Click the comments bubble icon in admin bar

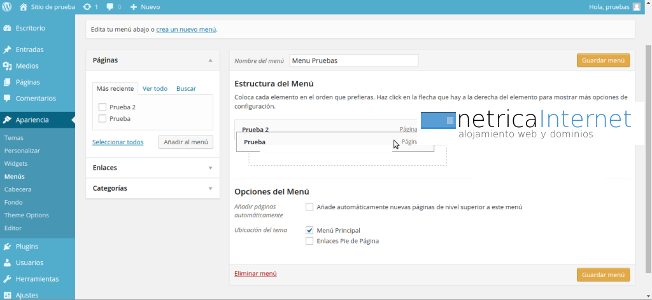pyautogui.click(x=111, y=7)
